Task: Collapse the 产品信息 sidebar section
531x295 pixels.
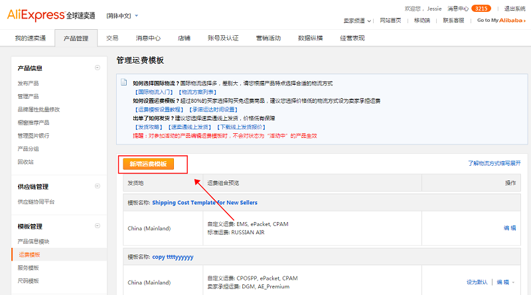Action: pos(98,68)
